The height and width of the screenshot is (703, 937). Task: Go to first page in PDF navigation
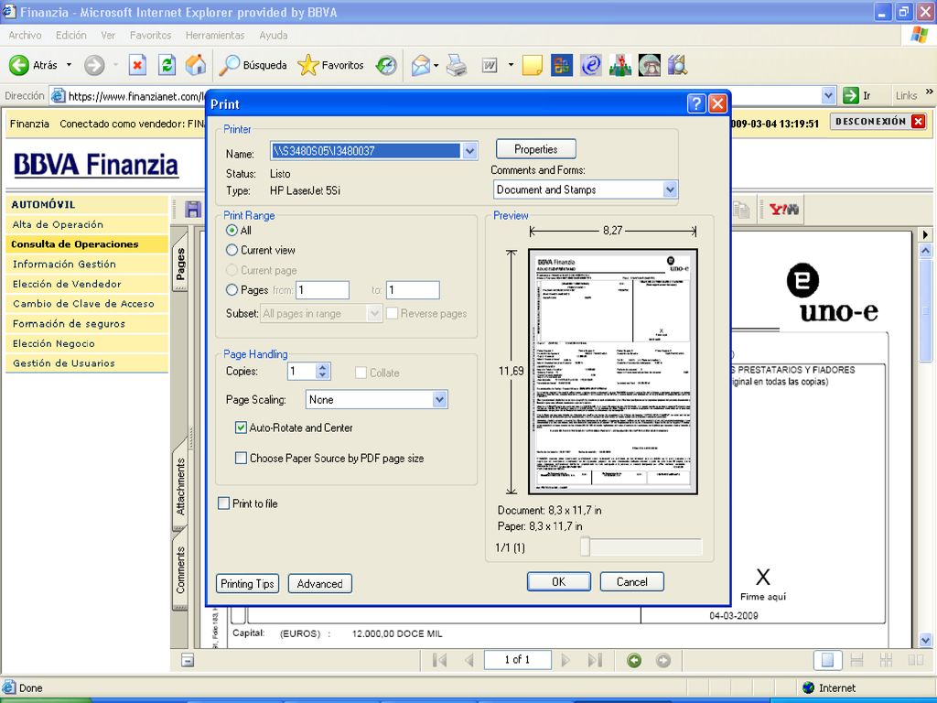440,660
